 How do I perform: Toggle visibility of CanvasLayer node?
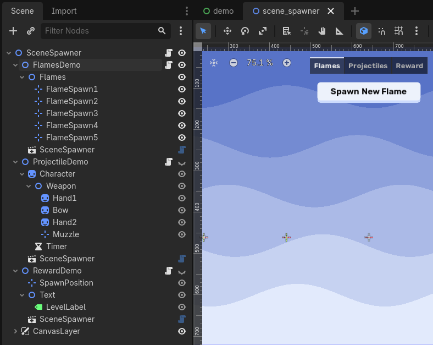[182, 331]
